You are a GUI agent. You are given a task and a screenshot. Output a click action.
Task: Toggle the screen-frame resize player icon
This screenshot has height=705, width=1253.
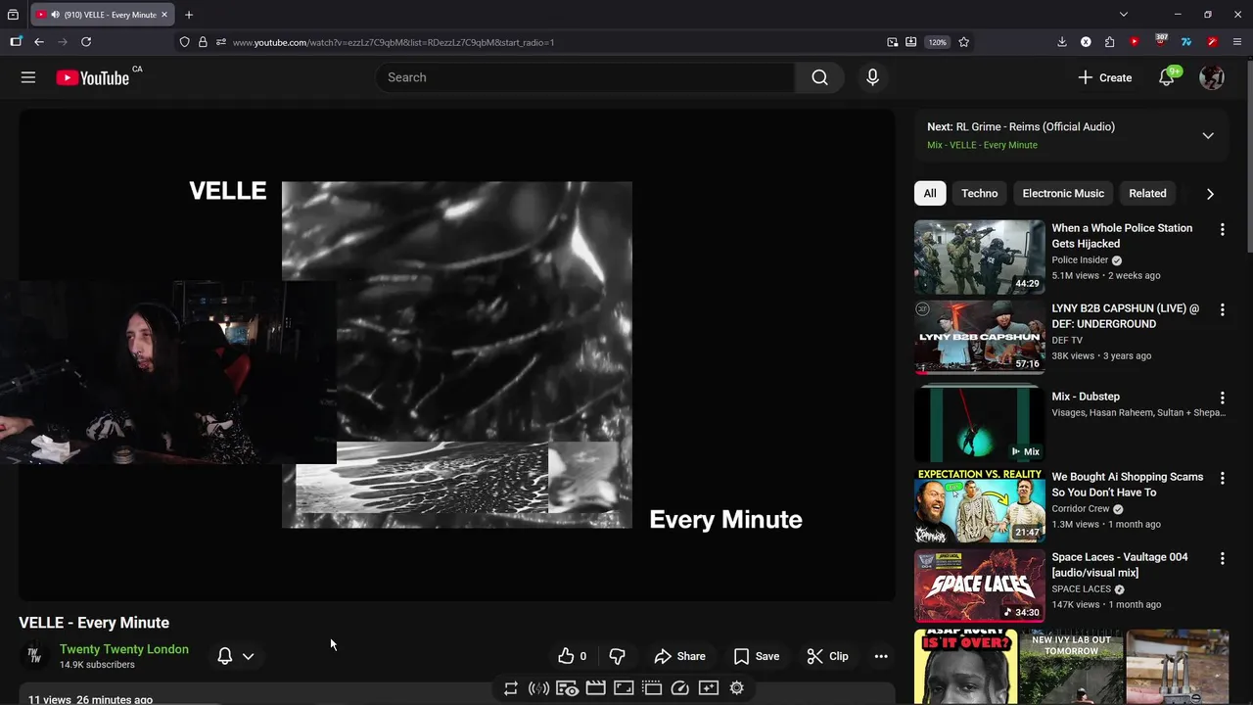pyautogui.click(x=624, y=688)
